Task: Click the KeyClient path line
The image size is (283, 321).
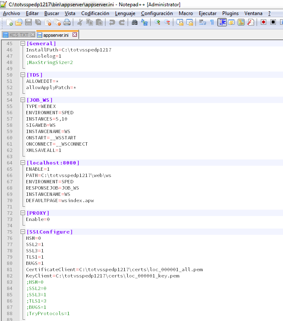Action: click(x=103, y=276)
